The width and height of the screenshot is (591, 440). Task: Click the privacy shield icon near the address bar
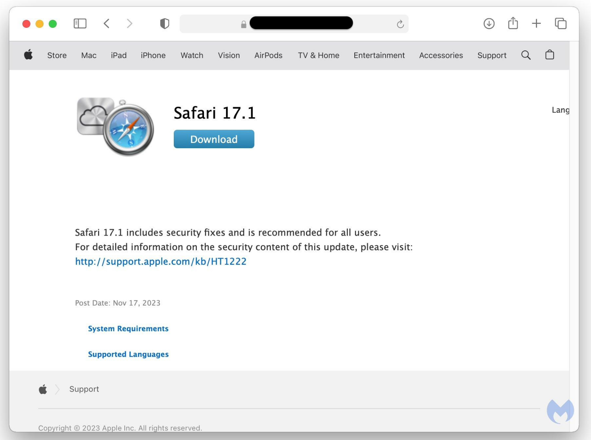tap(164, 23)
